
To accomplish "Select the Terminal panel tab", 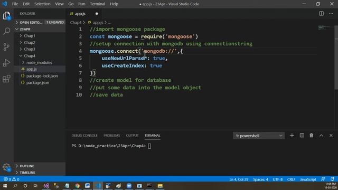I will click(152, 136).
